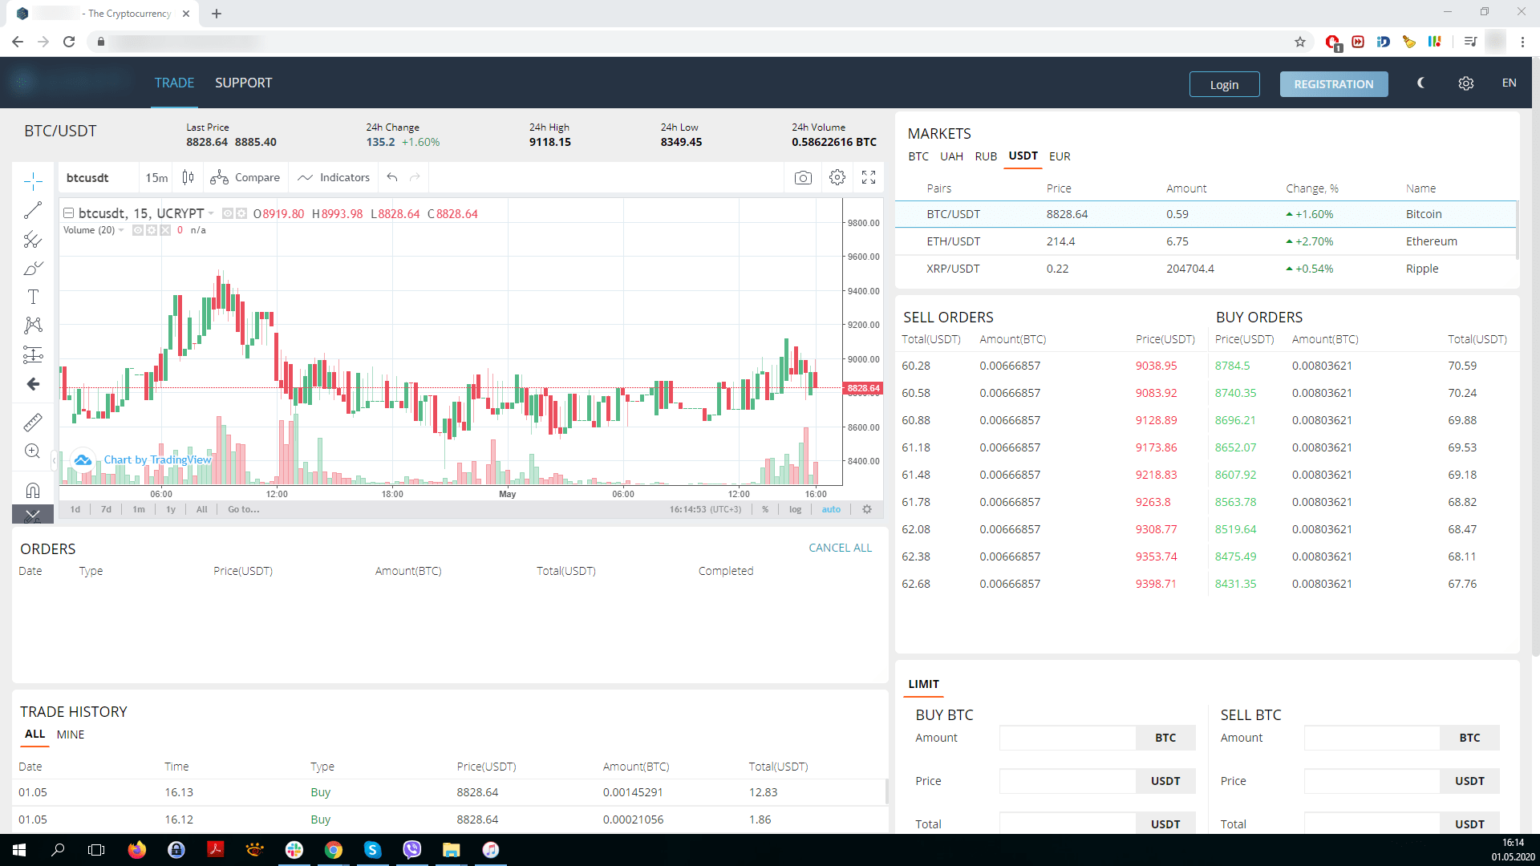This screenshot has height=866, width=1540.
Task: Open Volume indicator format settings
Action: point(152,230)
